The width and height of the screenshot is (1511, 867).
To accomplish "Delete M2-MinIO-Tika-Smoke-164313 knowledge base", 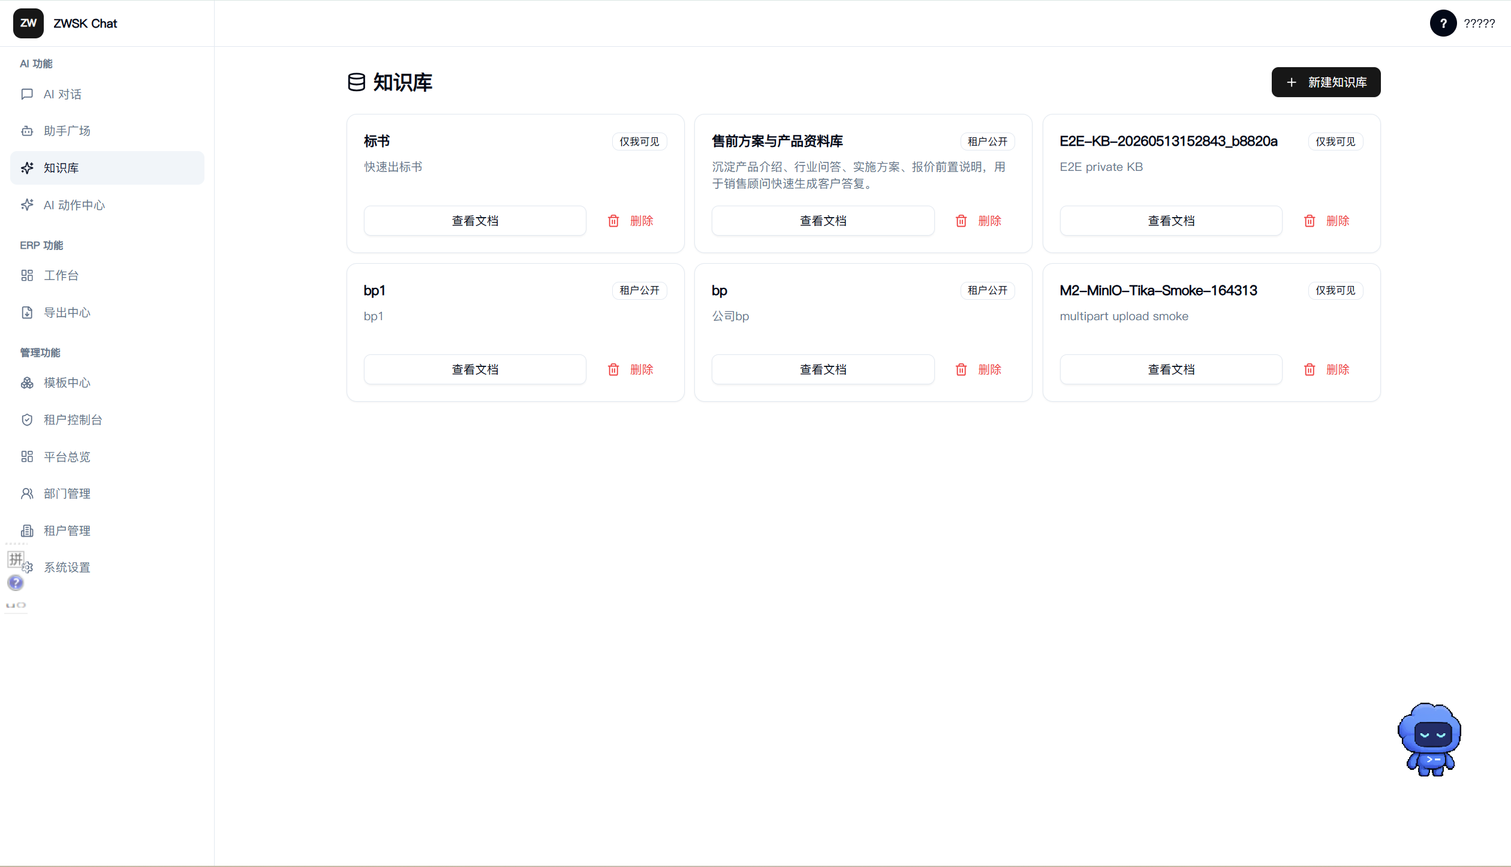I will pyautogui.click(x=1327, y=369).
